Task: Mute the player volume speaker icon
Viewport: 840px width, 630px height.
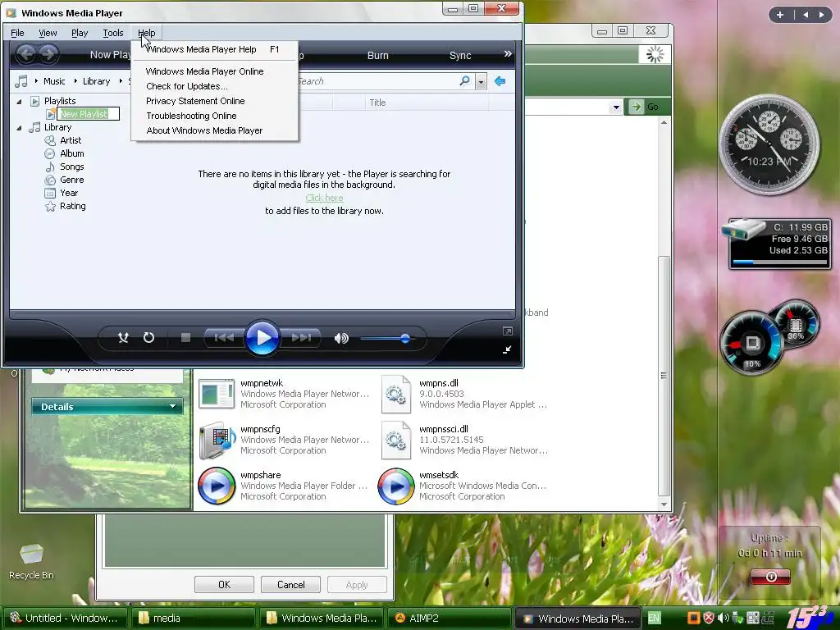Action: (341, 338)
